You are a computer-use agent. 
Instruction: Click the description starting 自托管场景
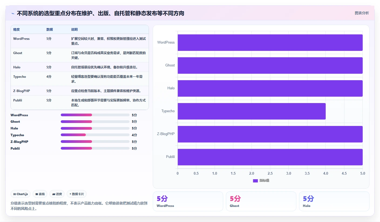[106, 67]
